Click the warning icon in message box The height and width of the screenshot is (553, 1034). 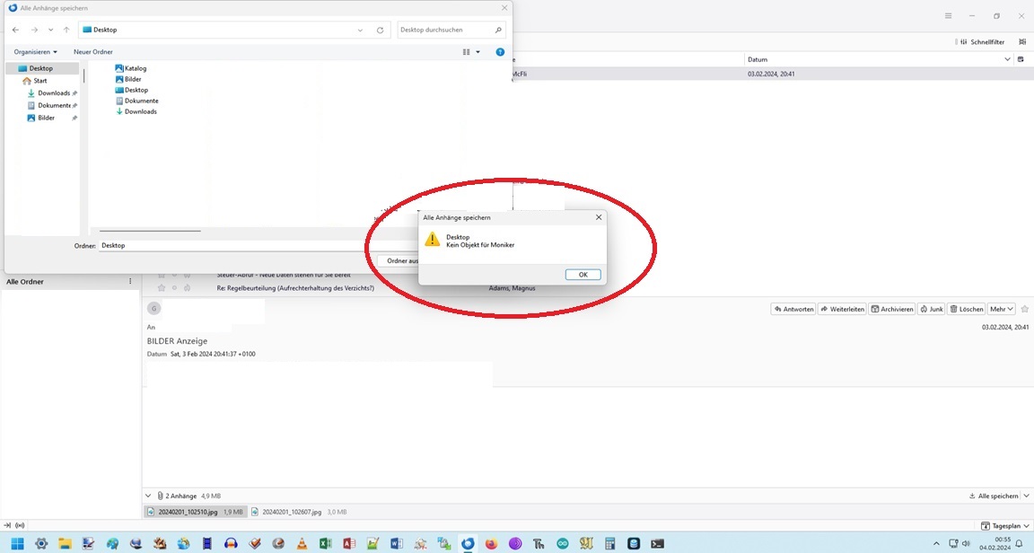[432, 240]
